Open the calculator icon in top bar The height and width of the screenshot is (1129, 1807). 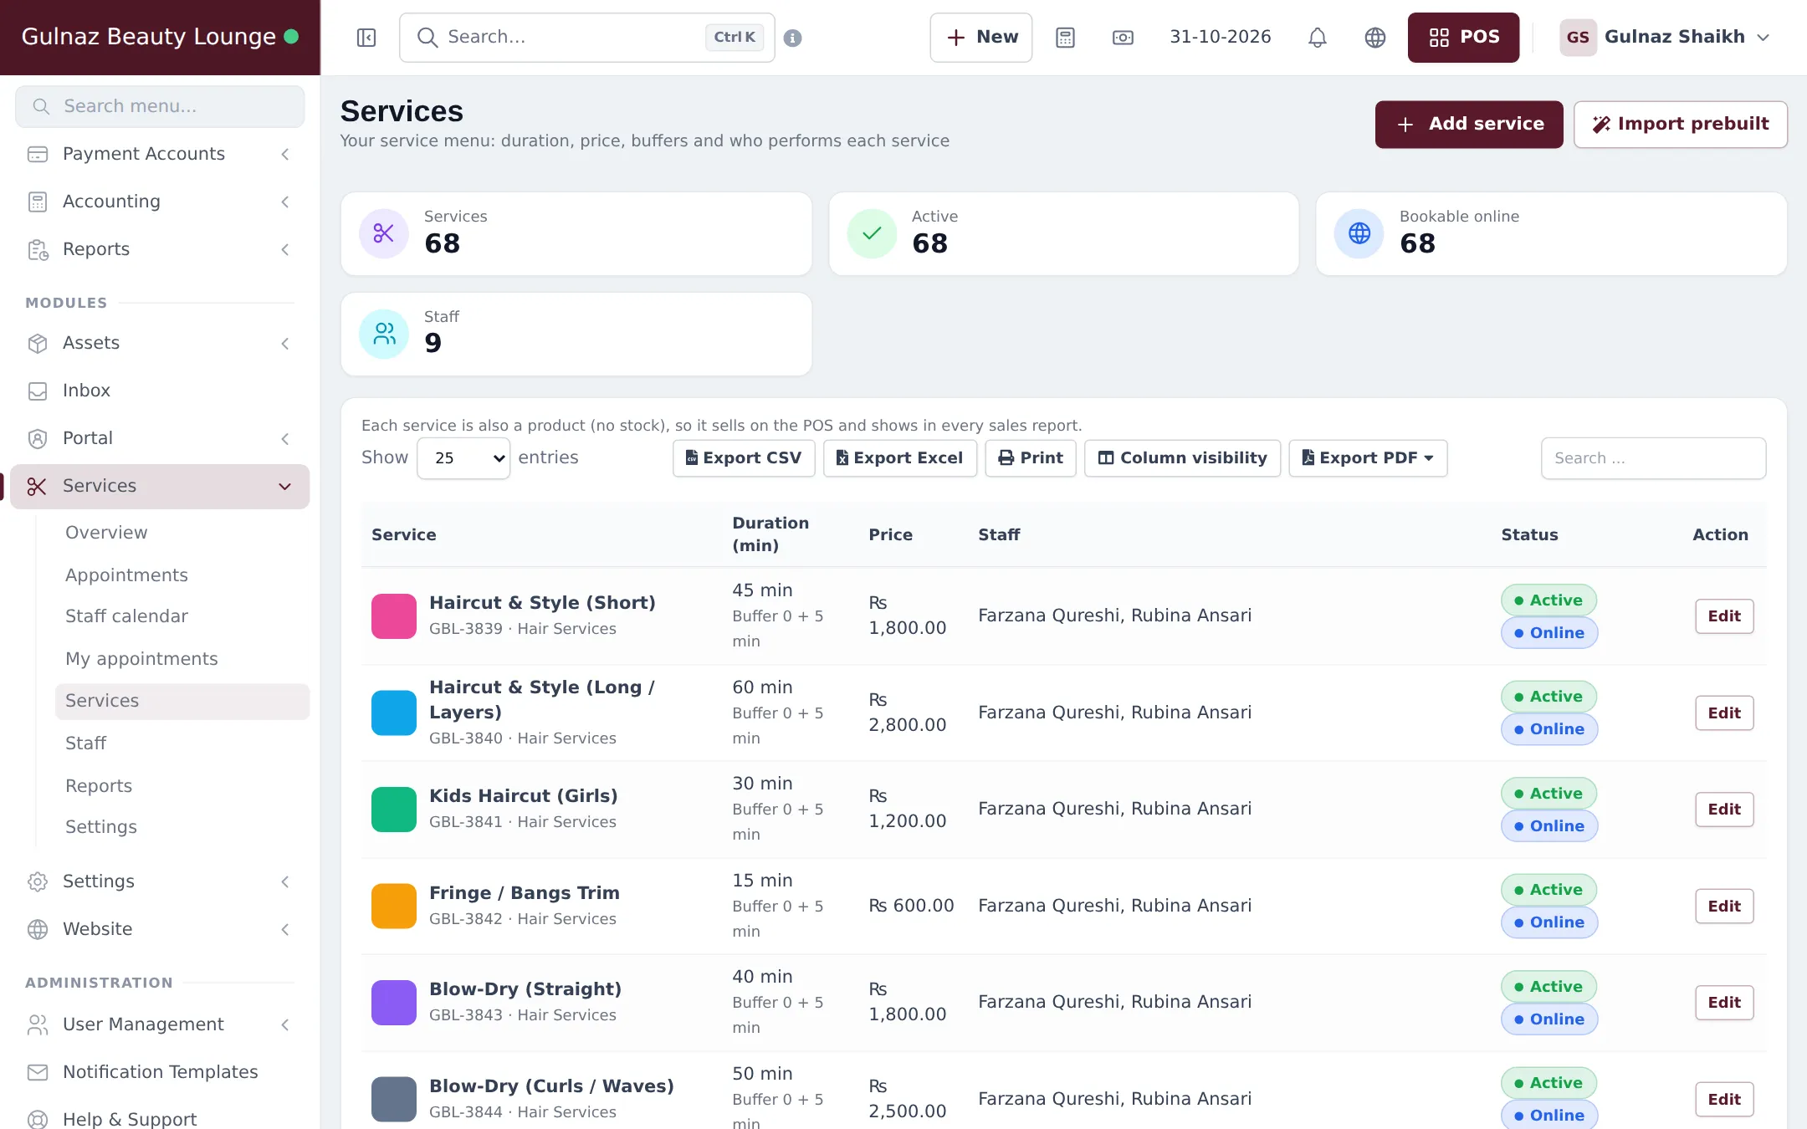pos(1065,38)
